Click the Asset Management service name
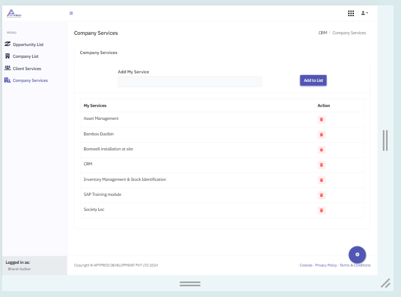Image resolution: width=401 pixels, height=297 pixels. pos(101,118)
